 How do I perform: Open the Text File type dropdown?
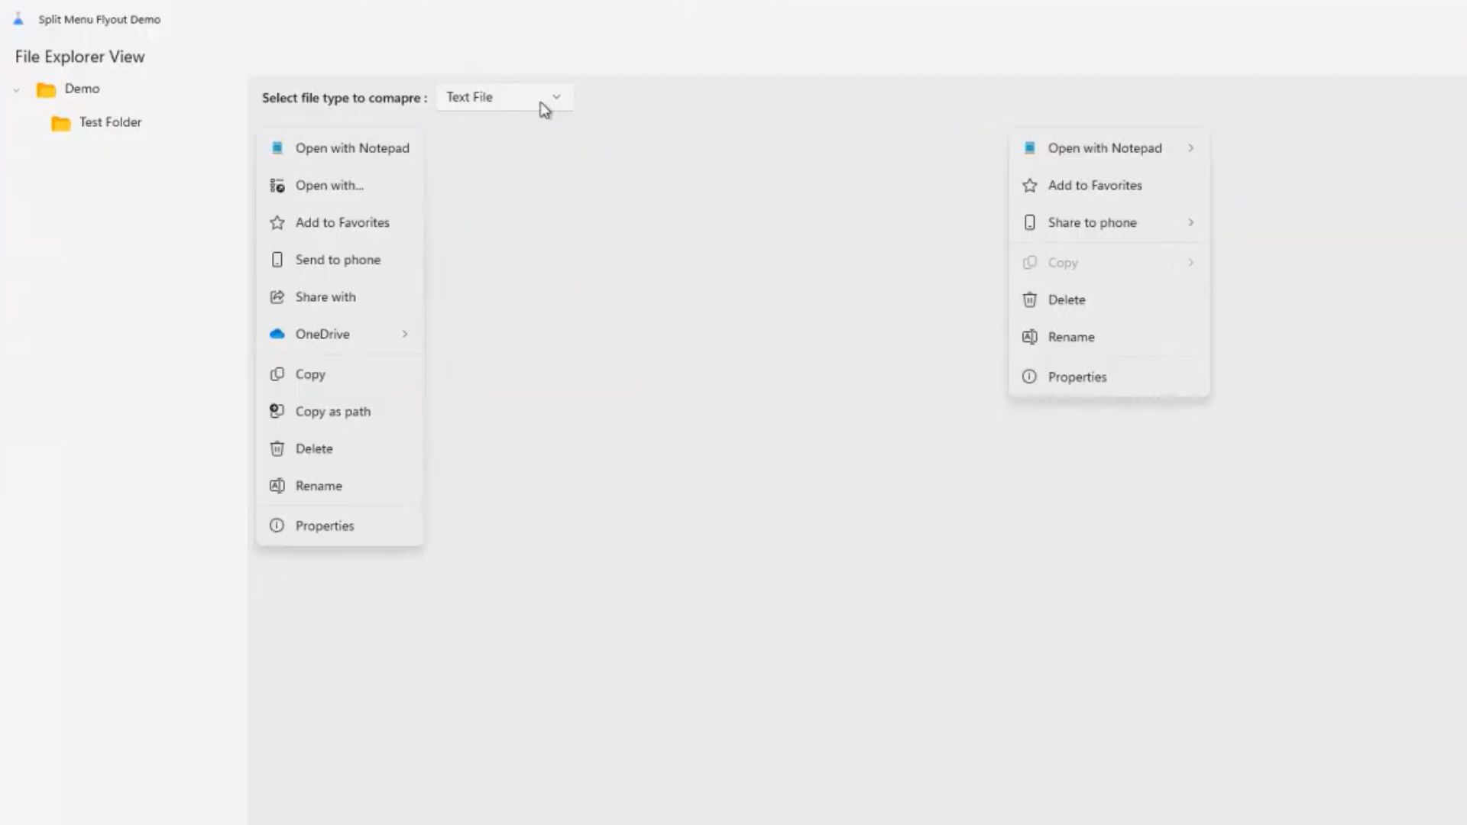(504, 97)
